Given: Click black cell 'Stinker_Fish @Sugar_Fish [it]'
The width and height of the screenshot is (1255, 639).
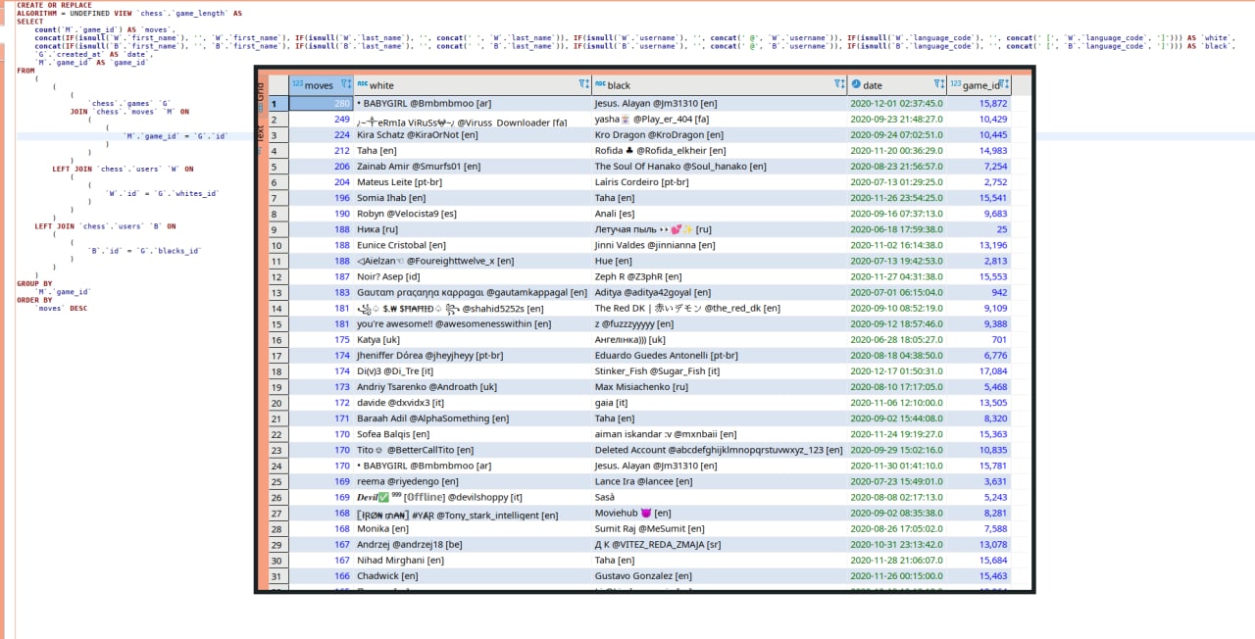Looking at the screenshot, I should (720, 371).
